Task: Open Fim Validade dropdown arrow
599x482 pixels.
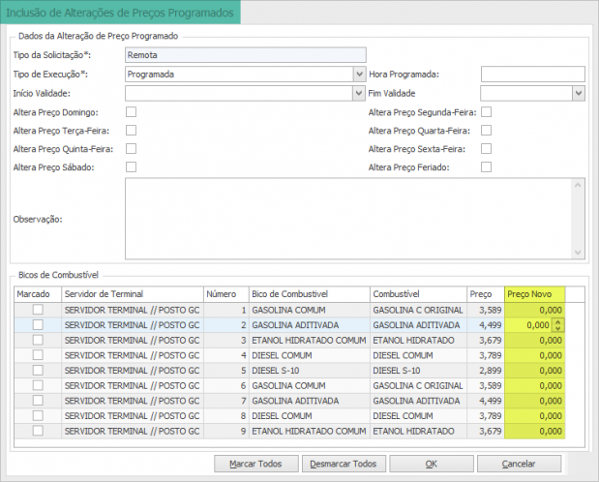Action: point(579,93)
